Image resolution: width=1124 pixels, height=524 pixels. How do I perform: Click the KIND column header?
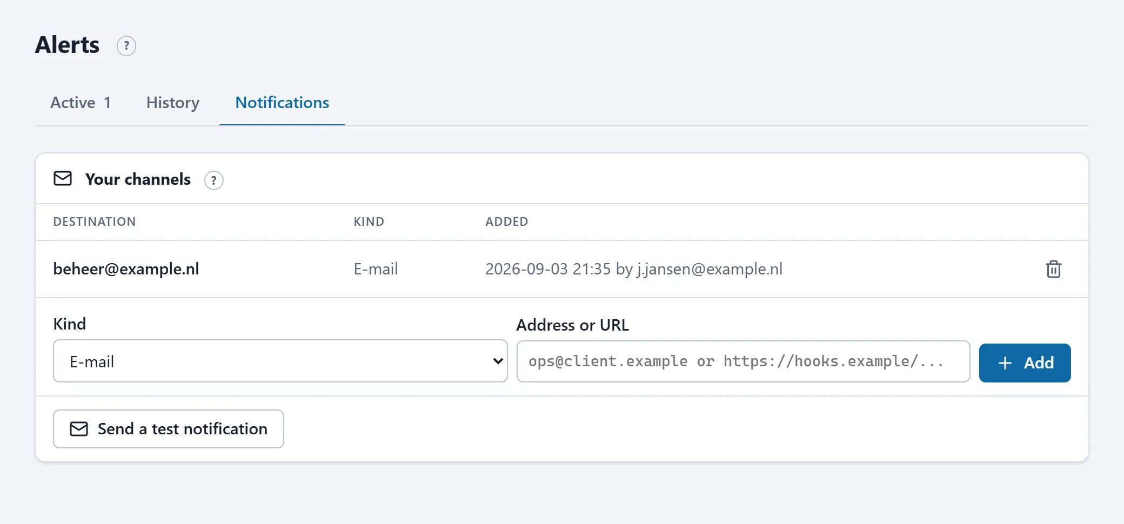click(369, 222)
